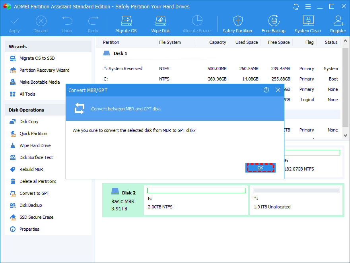This screenshot has width=350, height=263.
Task: Open Migrate OS from the toolbar
Action: point(126,24)
